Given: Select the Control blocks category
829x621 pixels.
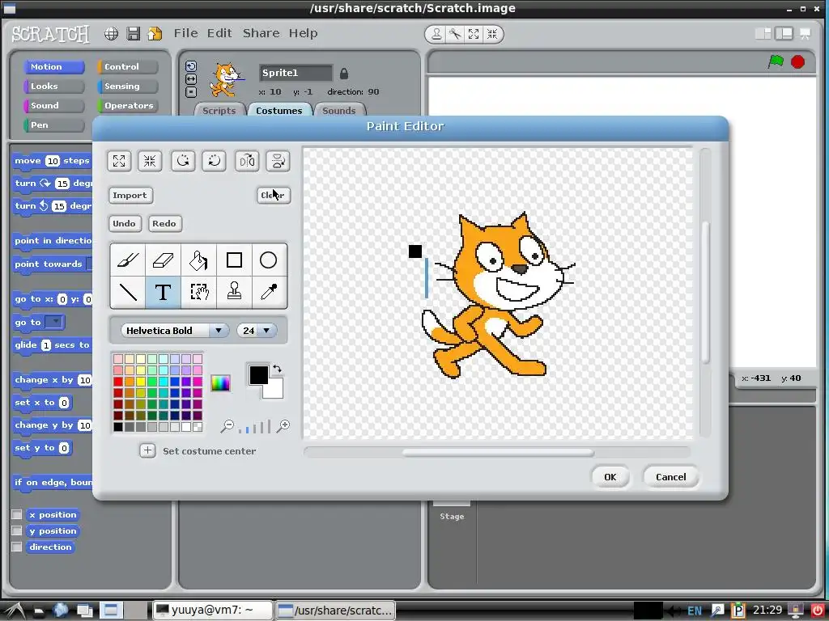Looking at the screenshot, I should (128, 67).
